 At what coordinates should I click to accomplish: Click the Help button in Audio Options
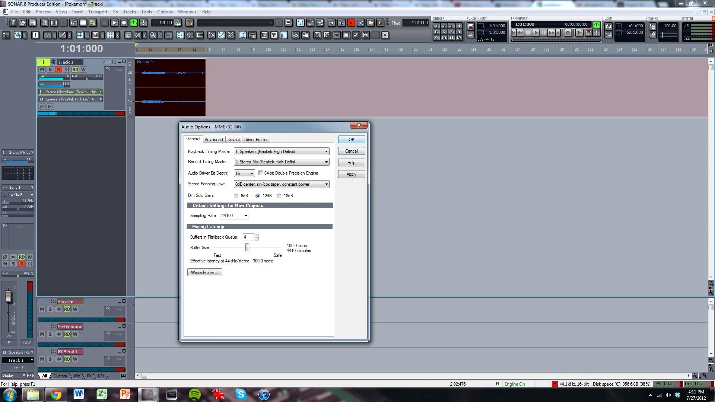click(352, 163)
